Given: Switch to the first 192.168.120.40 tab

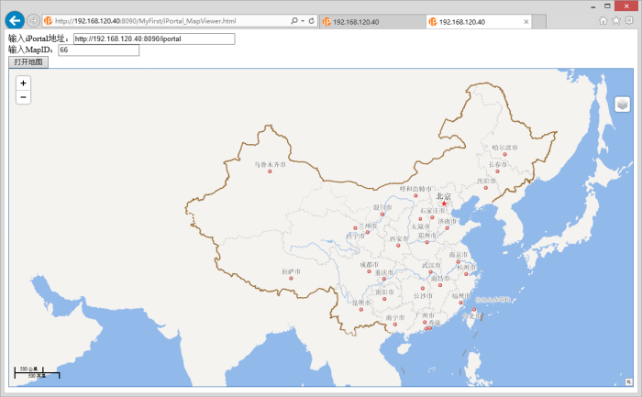Looking at the screenshot, I should pyautogui.click(x=367, y=21).
